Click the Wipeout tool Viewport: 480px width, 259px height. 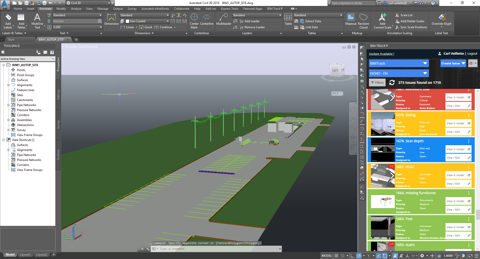point(351,19)
